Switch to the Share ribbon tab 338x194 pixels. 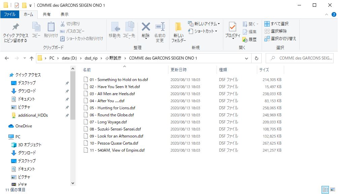coord(46,14)
